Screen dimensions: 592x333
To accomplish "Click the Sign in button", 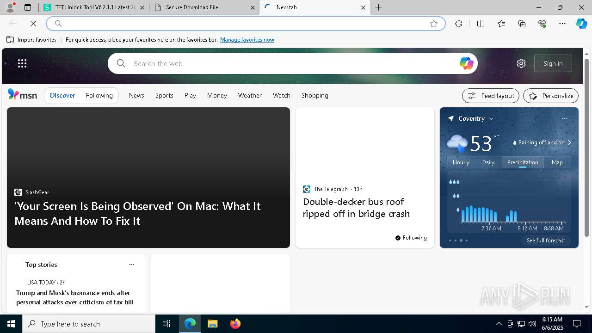I will [x=553, y=63].
